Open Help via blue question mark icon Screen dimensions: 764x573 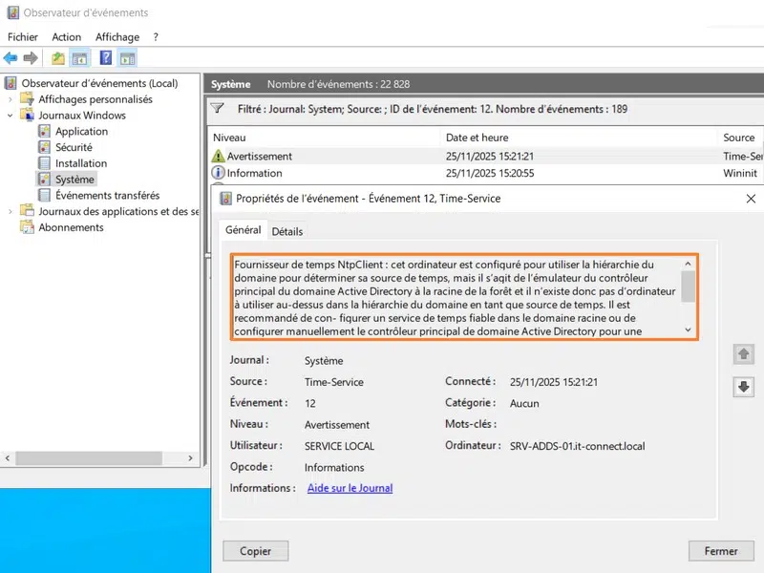106,58
